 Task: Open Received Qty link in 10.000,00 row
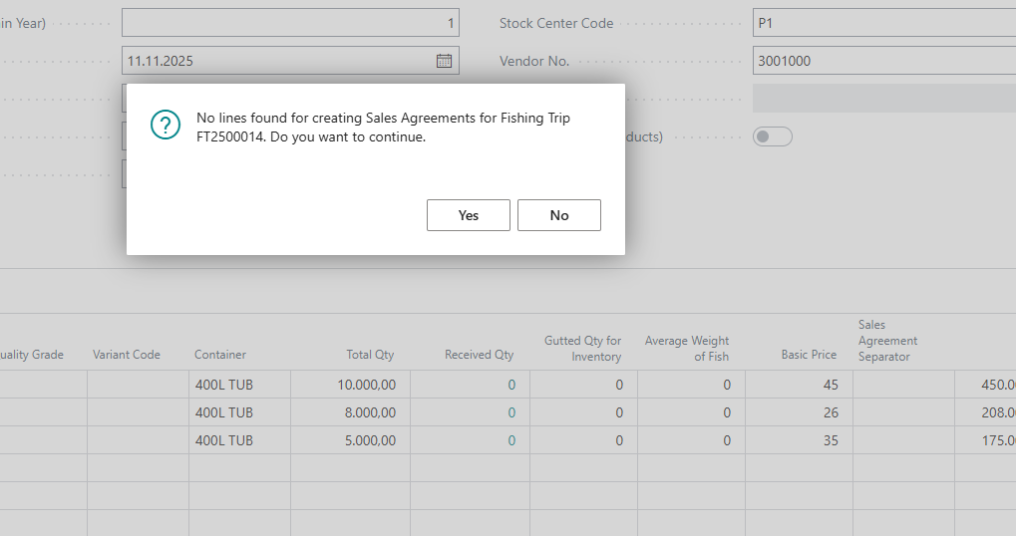pyautogui.click(x=511, y=385)
